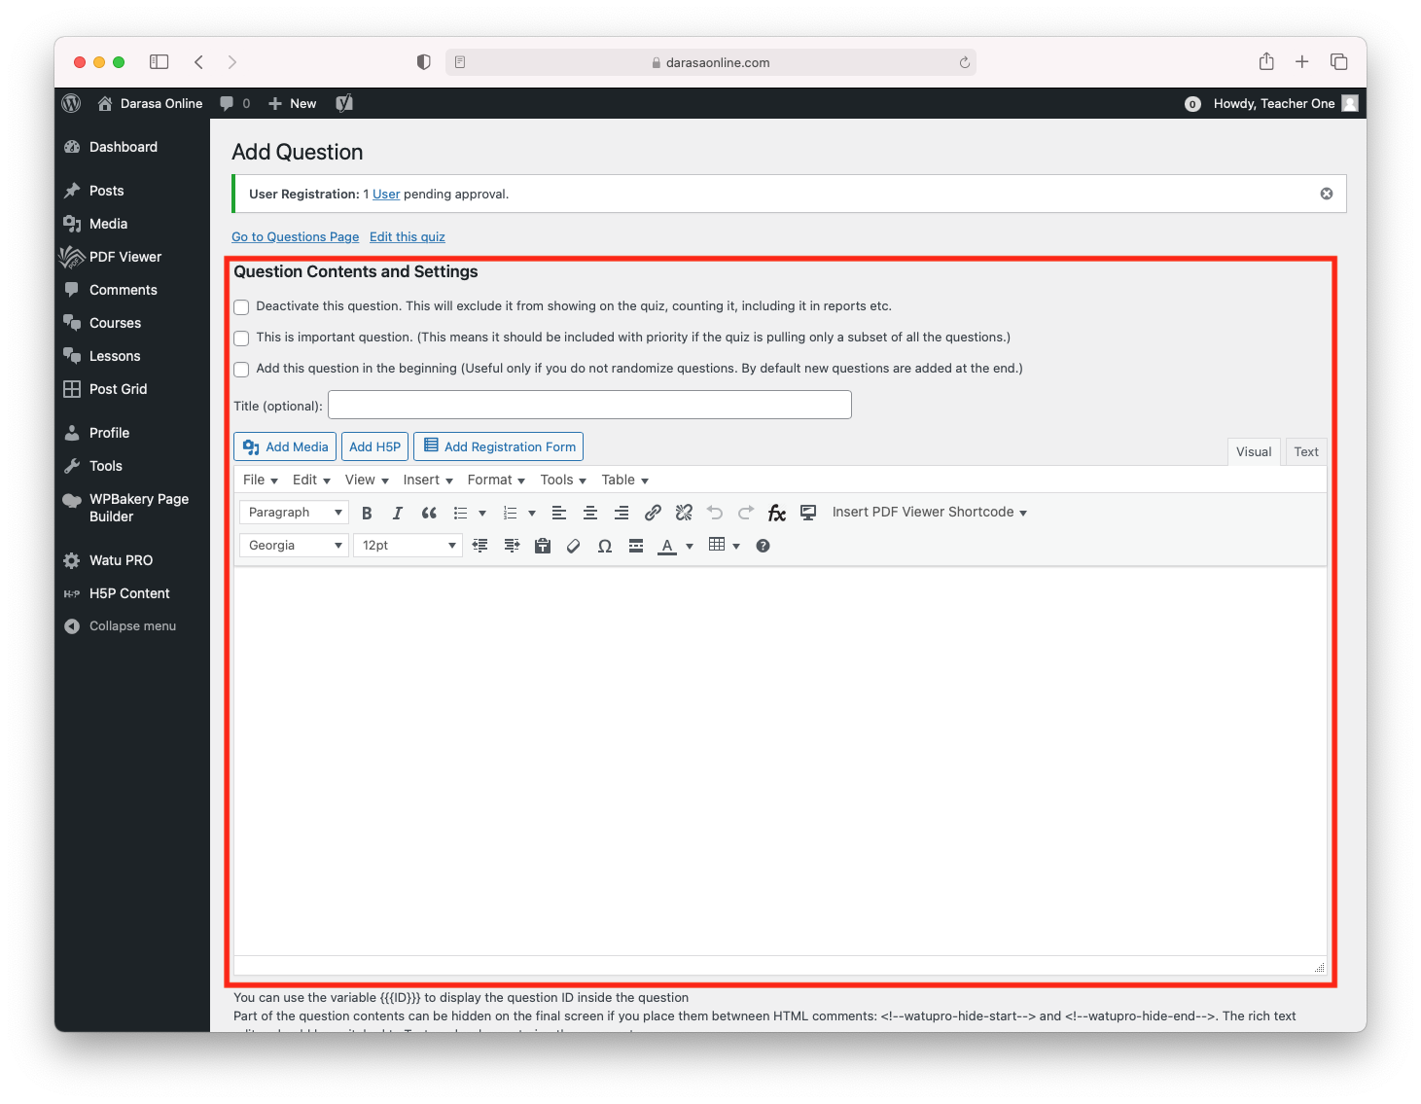This screenshot has width=1421, height=1104.
Task: Enable 'This is important question' checkbox
Action: click(241, 338)
